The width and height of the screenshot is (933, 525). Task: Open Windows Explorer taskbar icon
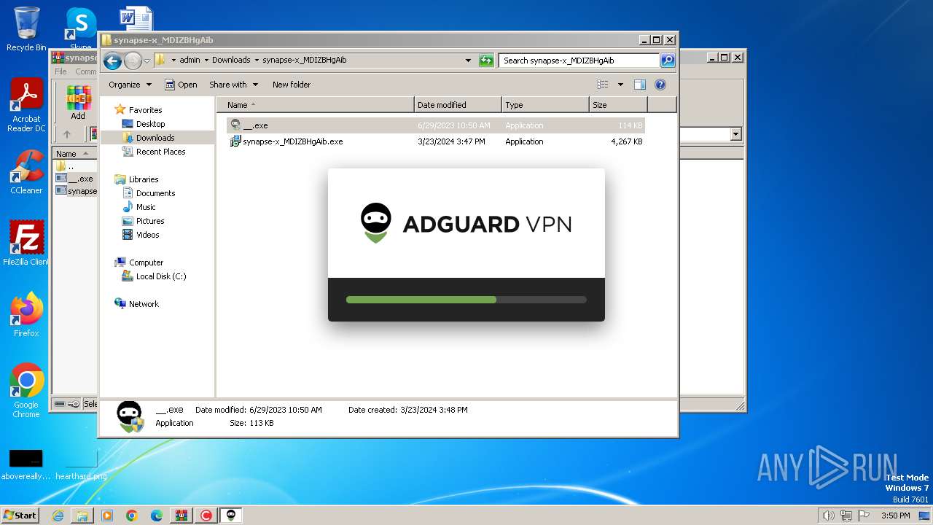click(x=82, y=516)
